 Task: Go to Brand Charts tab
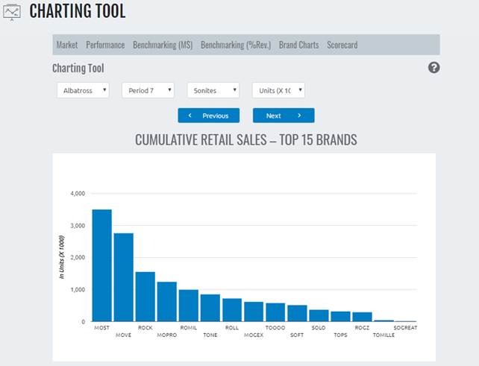(298, 45)
